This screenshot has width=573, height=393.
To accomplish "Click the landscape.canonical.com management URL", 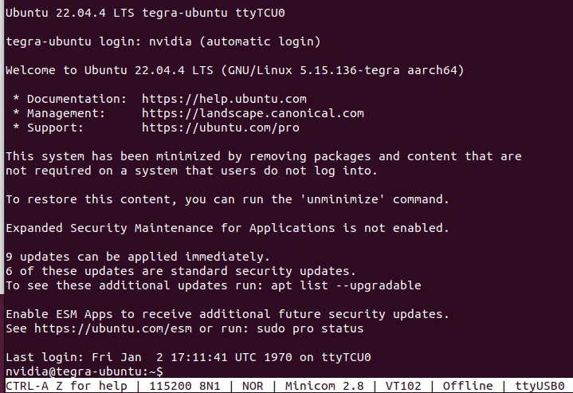I will coord(253,113).
